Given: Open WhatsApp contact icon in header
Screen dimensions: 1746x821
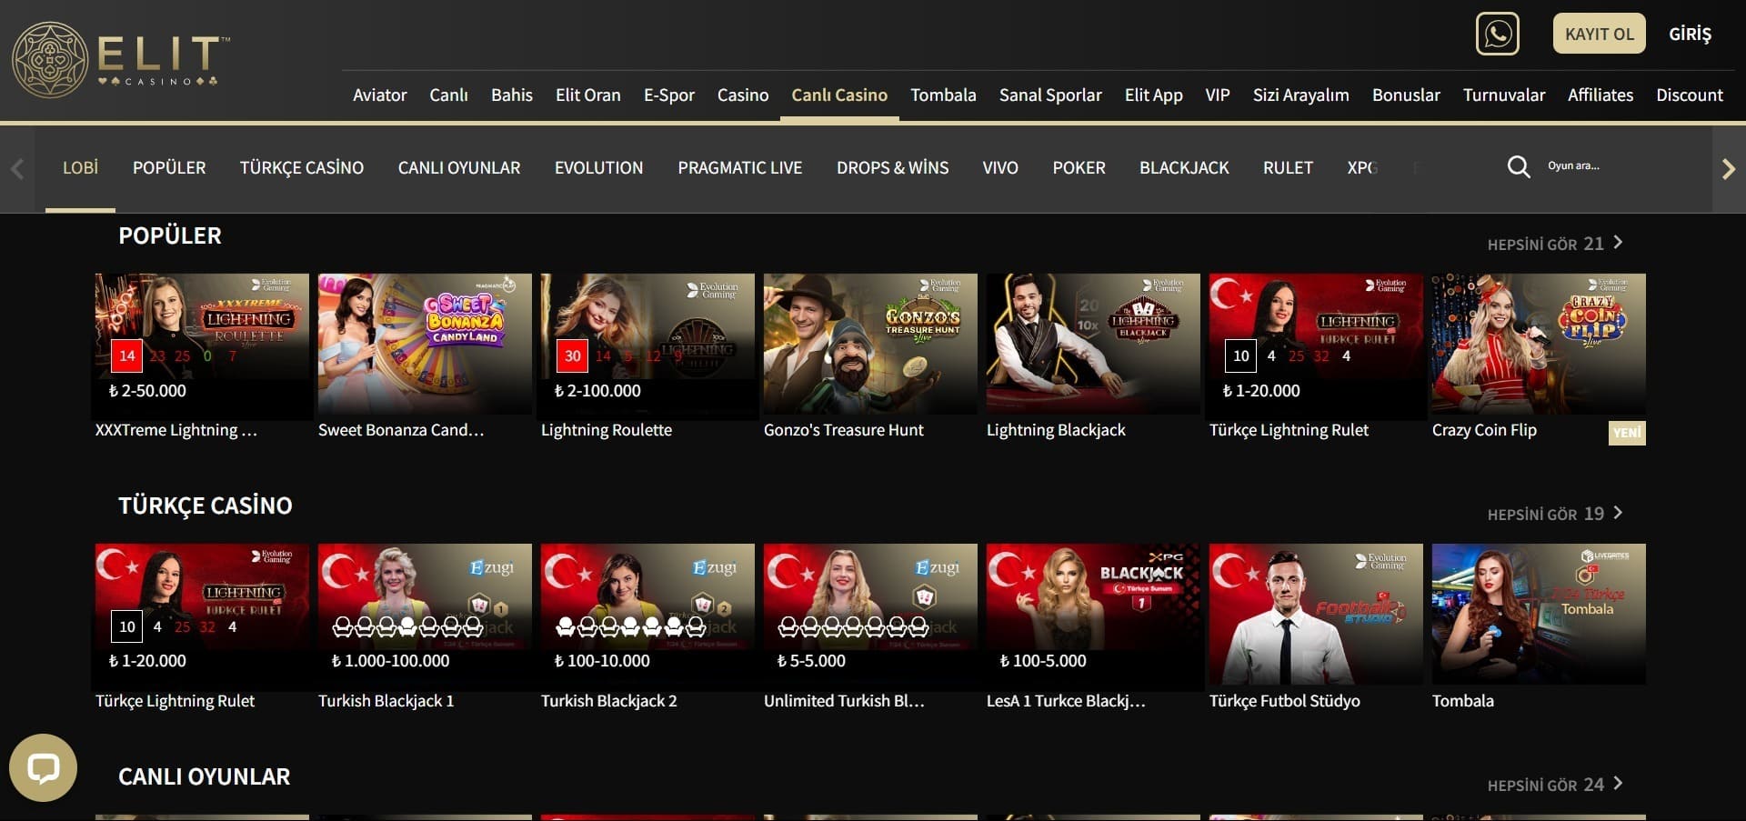Looking at the screenshot, I should pyautogui.click(x=1497, y=35).
